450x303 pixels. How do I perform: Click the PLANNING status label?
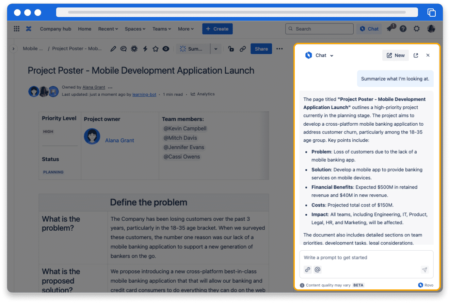[x=53, y=172]
